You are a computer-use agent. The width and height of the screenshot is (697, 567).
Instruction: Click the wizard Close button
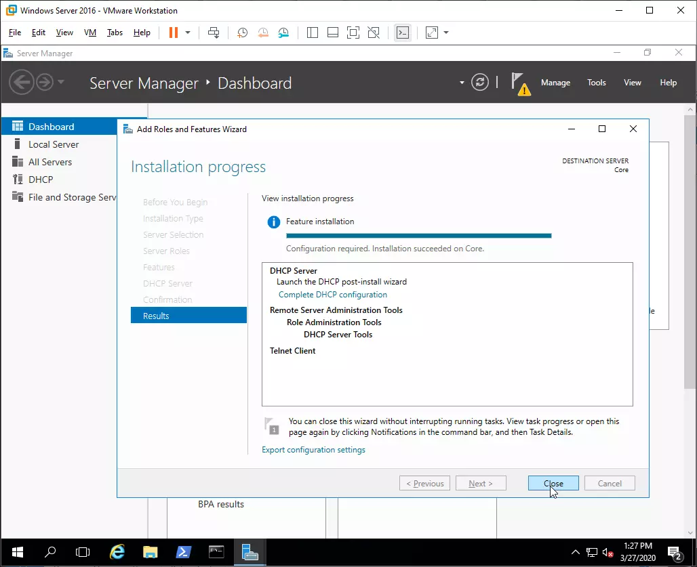[x=553, y=483]
